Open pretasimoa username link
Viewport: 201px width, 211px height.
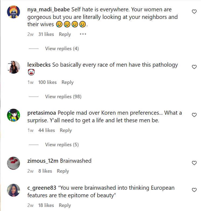click(x=42, y=113)
